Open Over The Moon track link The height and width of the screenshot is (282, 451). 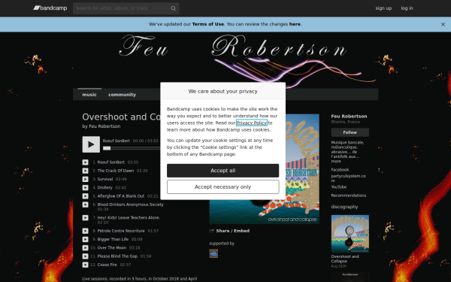112,247
